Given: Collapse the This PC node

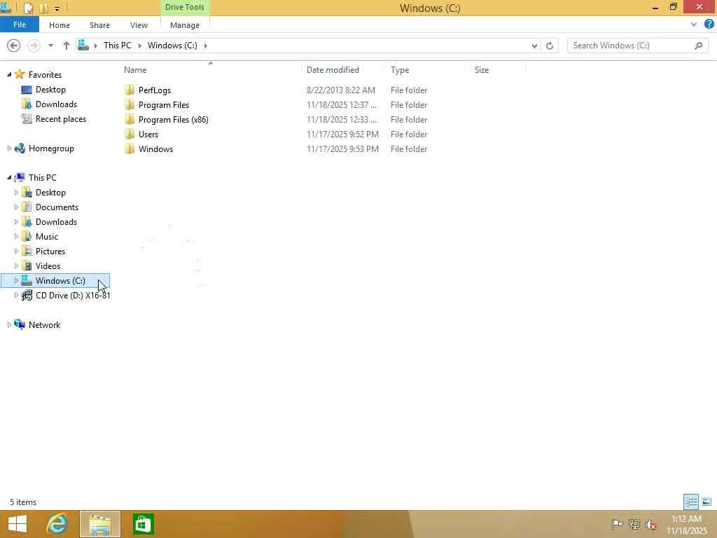Looking at the screenshot, I should pos(9,177).
